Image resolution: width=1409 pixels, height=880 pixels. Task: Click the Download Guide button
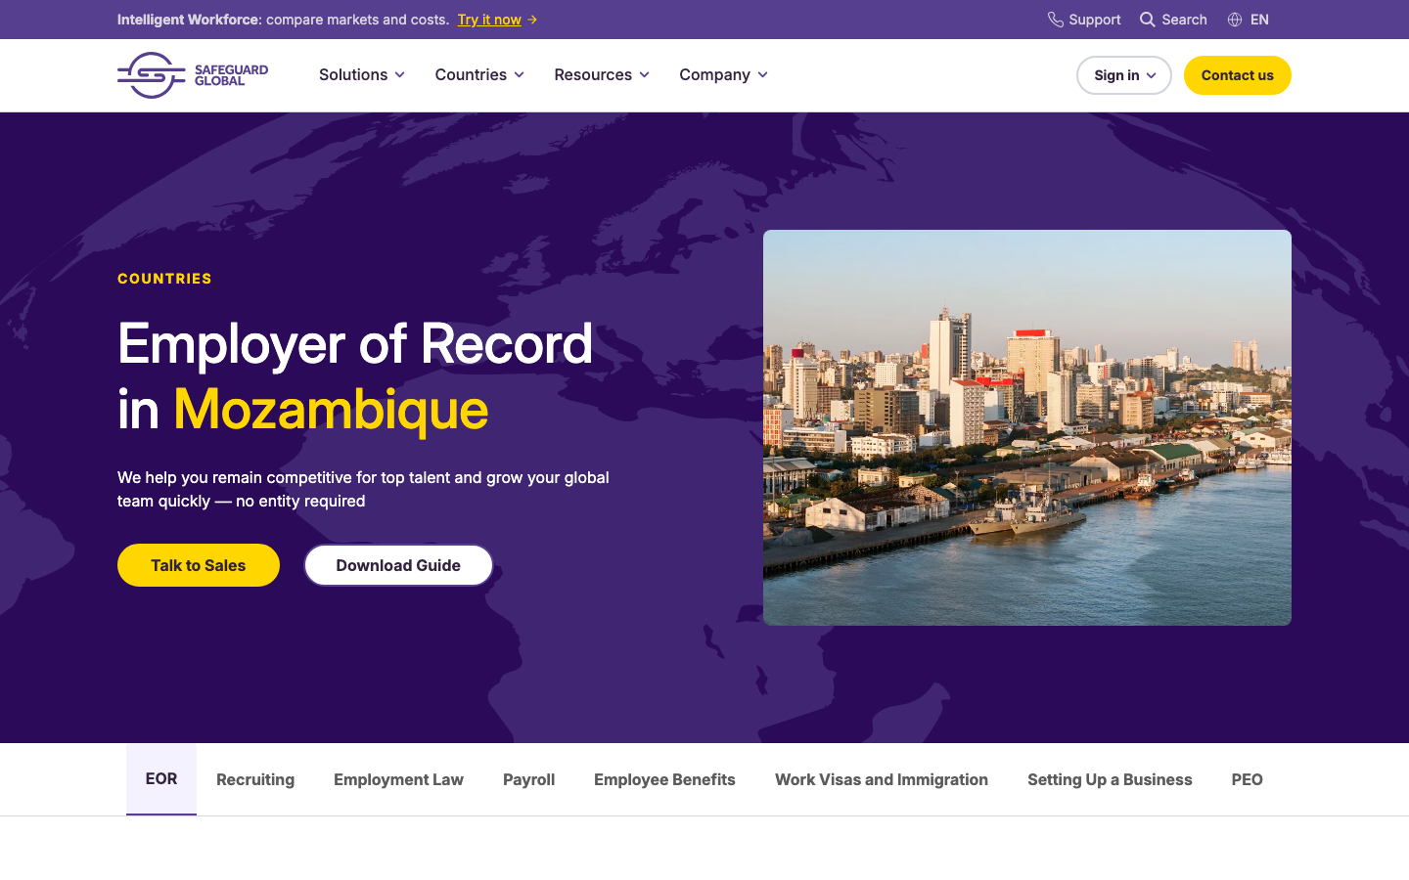398,565
